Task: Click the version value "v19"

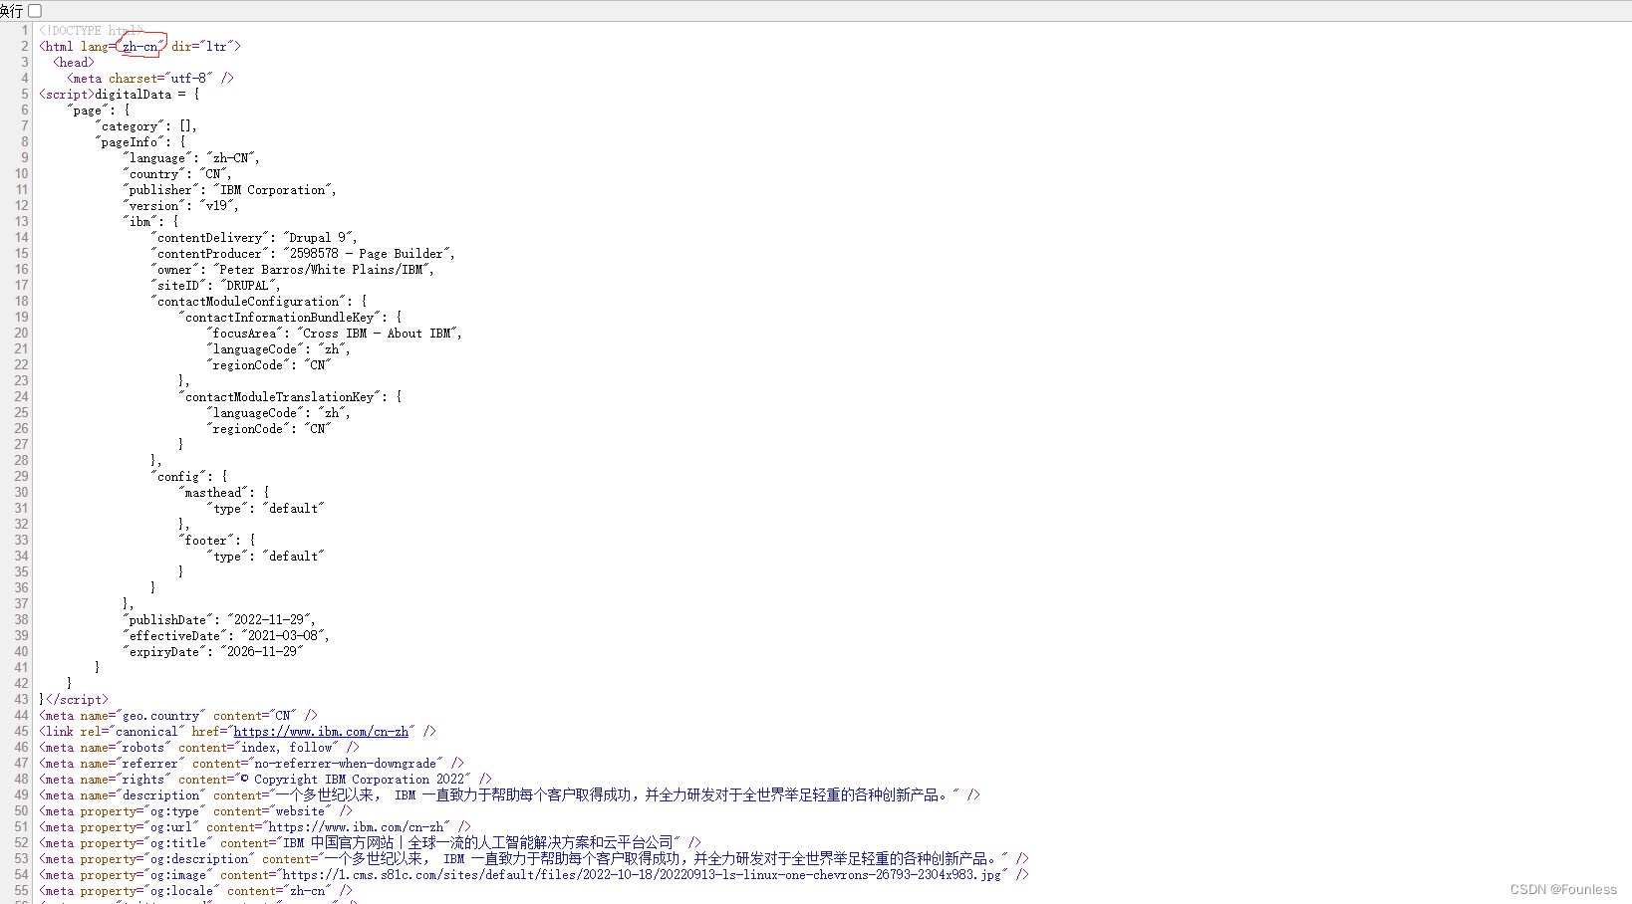Action: [x=216, y=206]
